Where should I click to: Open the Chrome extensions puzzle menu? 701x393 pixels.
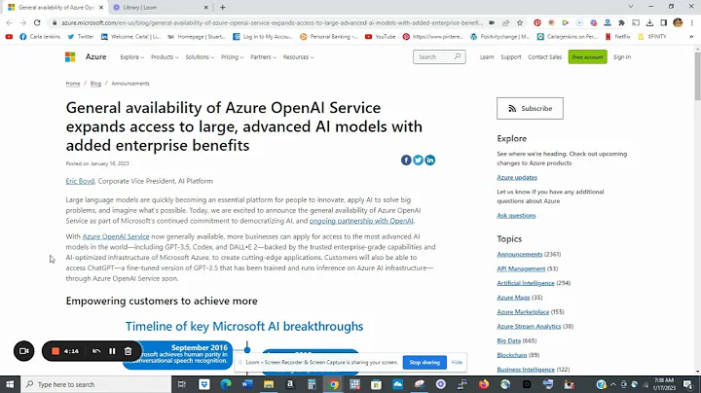coord(621,22)
